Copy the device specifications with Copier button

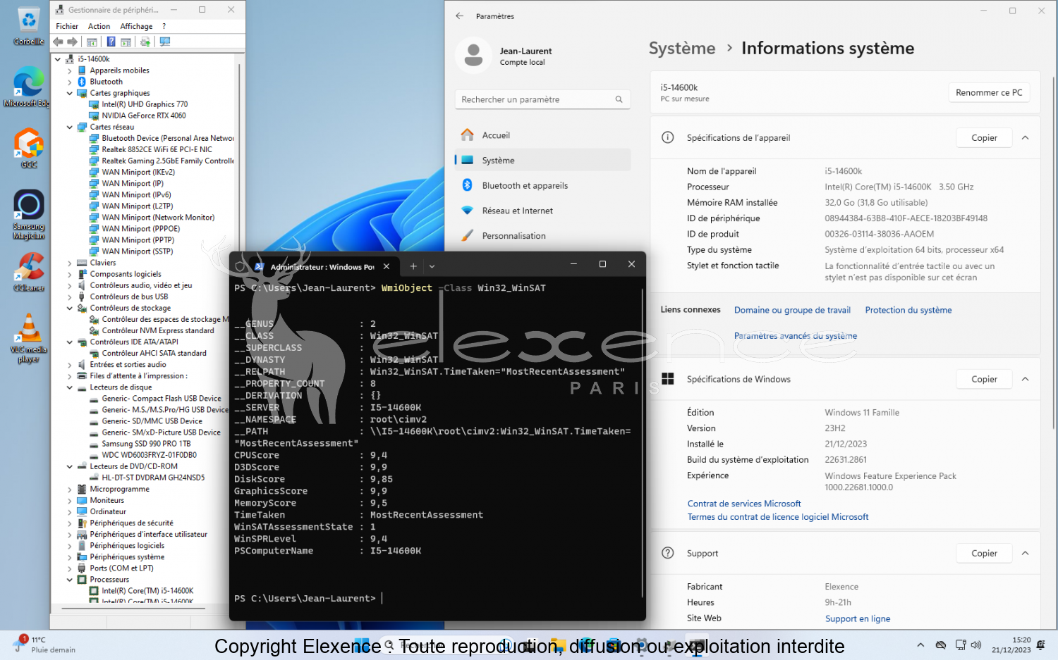click(x=984, y=138)
